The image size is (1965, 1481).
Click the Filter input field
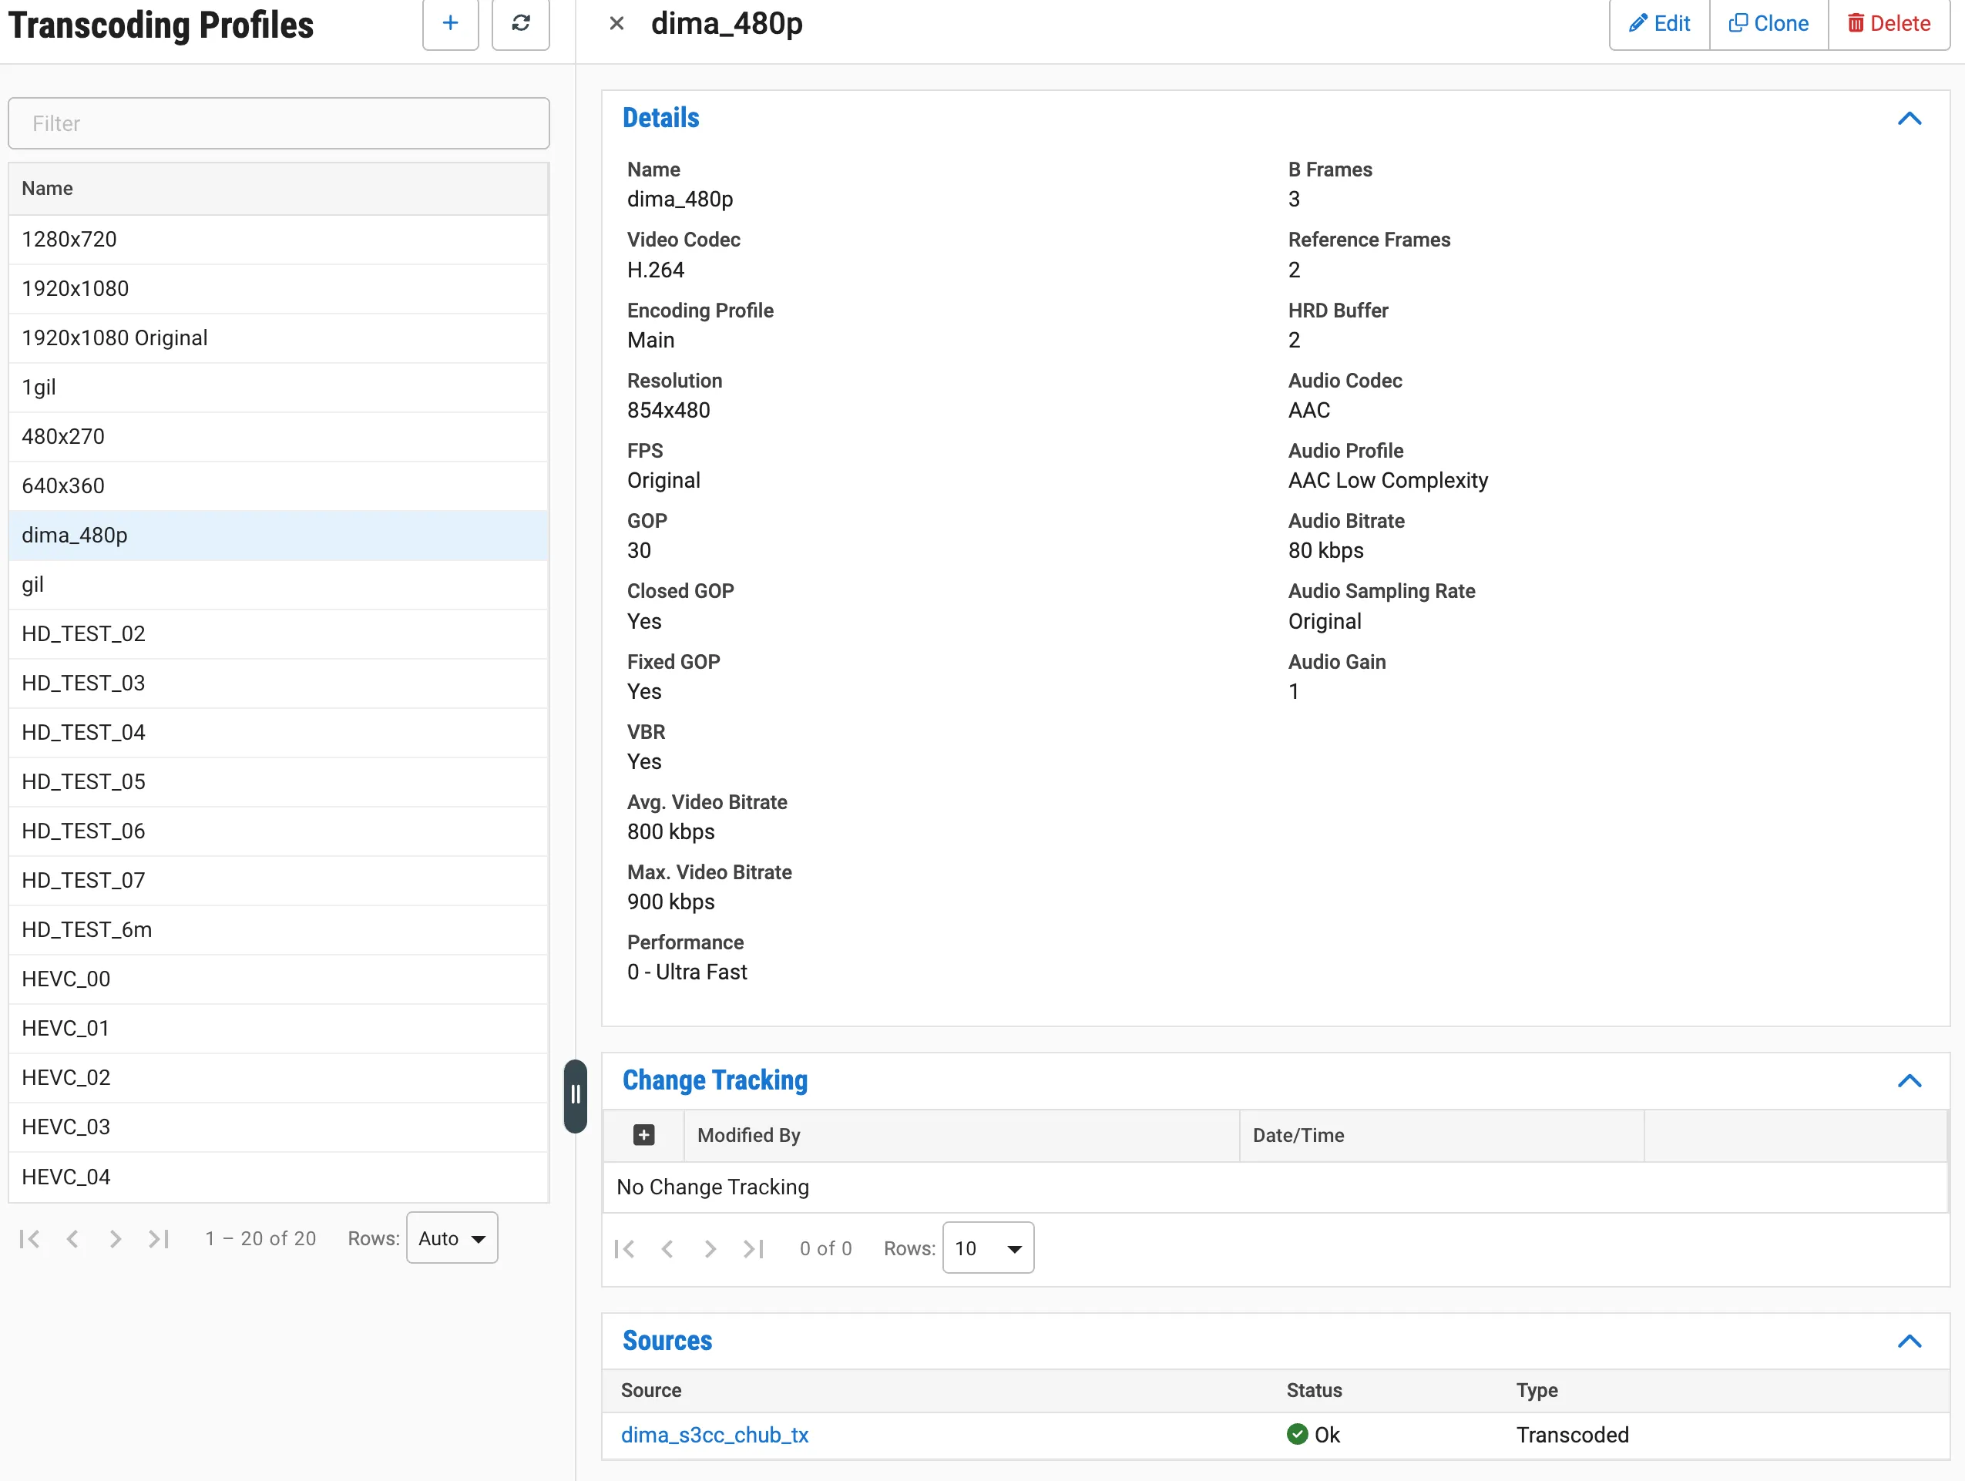(x=279, y=123)
